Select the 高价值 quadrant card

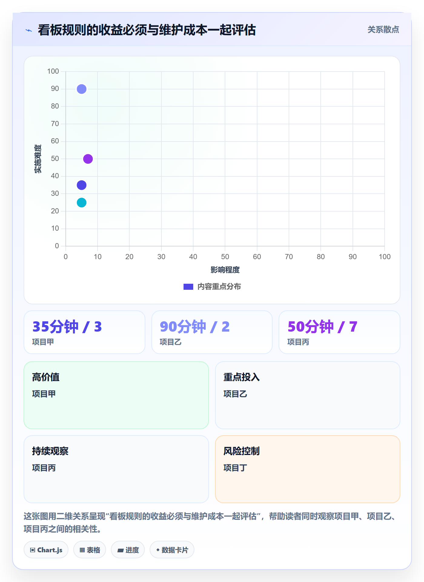[116, 395]
